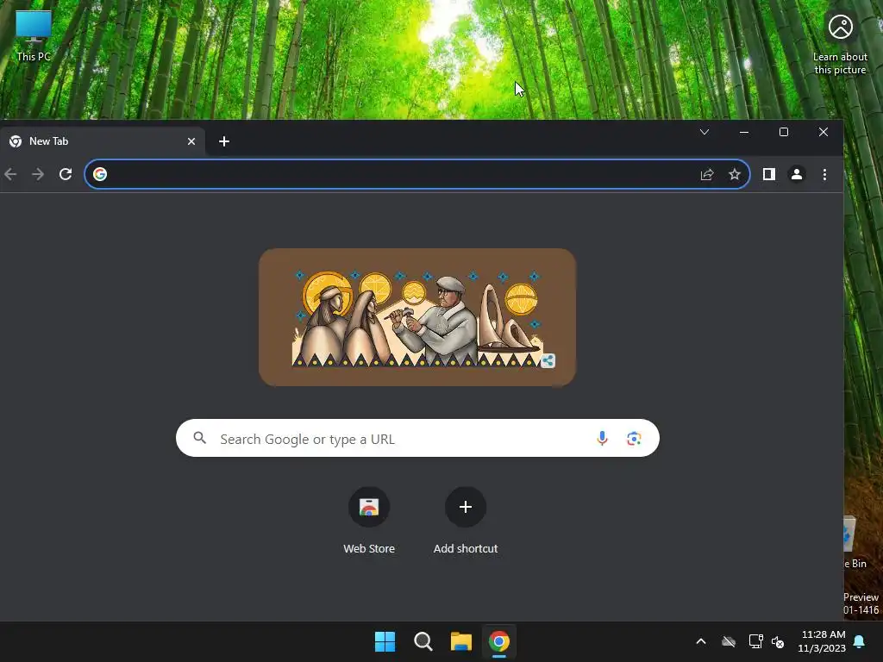Click the Add shortcut button

click(x=465, y=521)
